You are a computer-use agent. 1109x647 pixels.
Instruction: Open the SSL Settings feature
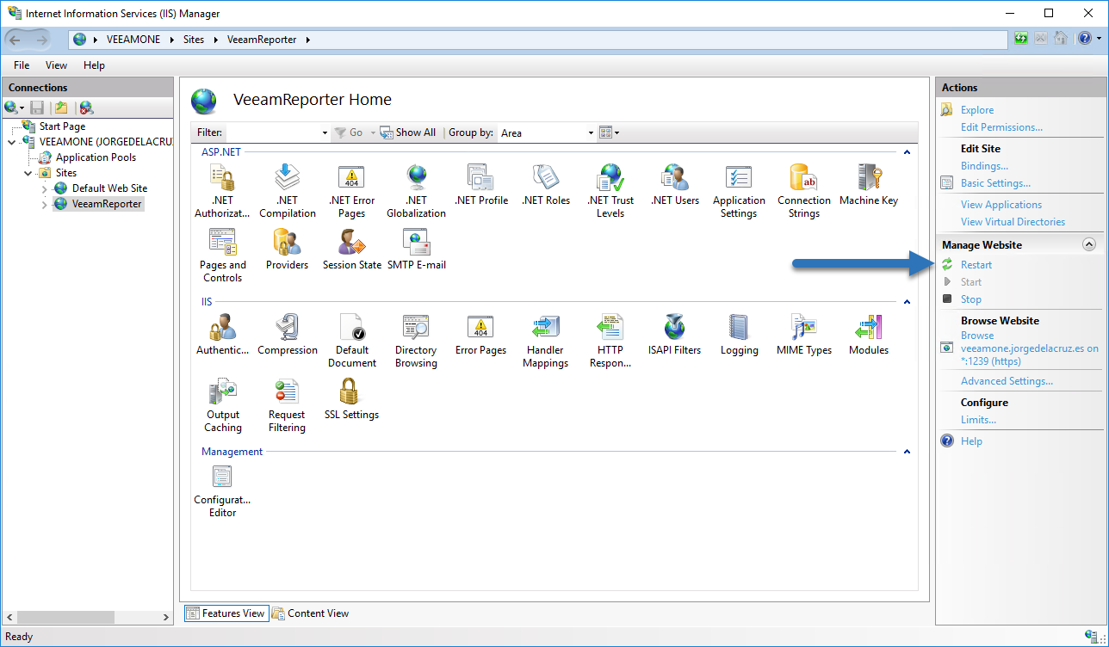pyautogui.click(x=351, y=399)
